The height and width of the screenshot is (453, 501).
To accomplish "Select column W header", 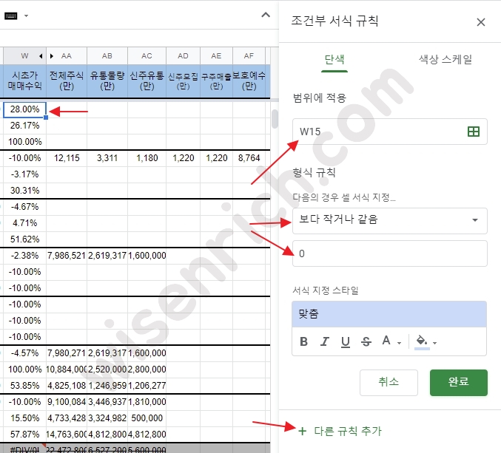I will [x=24, y=56].
